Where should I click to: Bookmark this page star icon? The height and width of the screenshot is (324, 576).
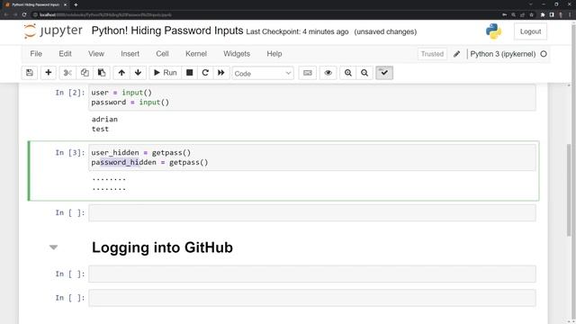click(x=532, y=14)
